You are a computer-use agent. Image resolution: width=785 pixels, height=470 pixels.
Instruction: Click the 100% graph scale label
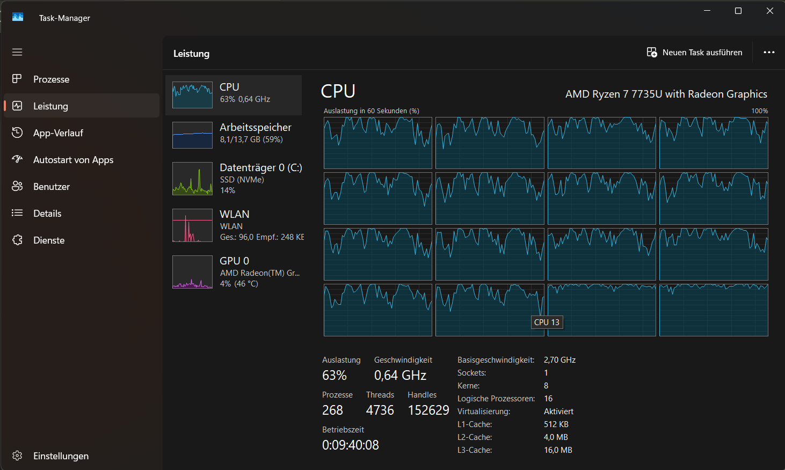coord(760,111)
